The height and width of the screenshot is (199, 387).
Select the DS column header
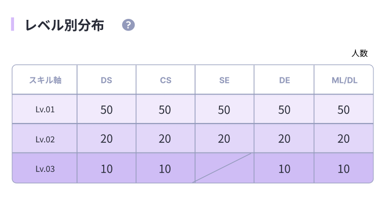[107, 80]
